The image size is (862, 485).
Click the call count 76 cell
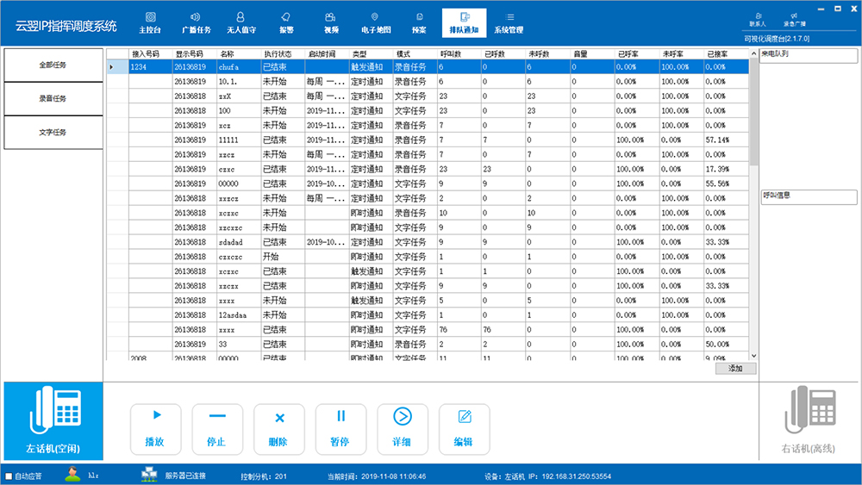pyautogui.click(x=459, y=330)
